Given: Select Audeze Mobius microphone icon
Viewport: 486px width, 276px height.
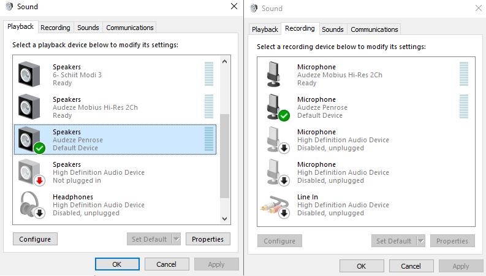Looking at the screenshot, I should point(274,74).
